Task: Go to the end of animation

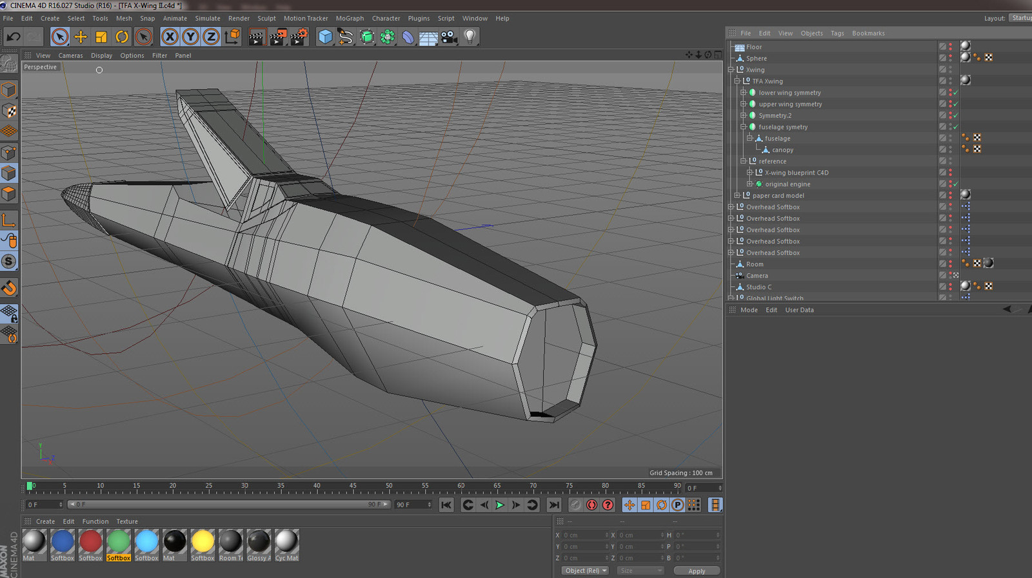Action: 554,505
